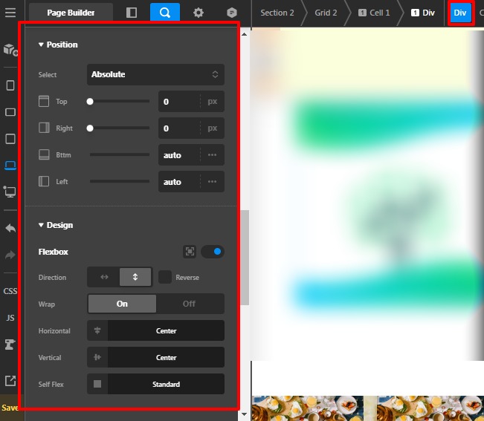Click the external link preview icon
This screenshot has width=484, height=421.
10,381
